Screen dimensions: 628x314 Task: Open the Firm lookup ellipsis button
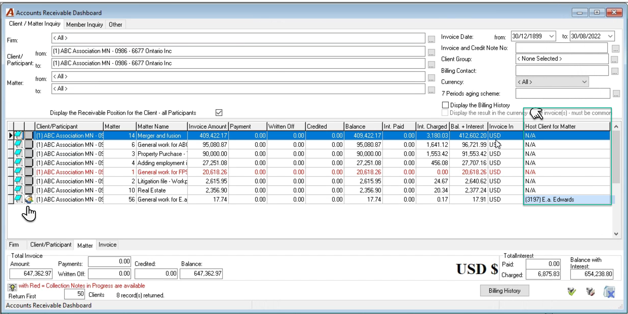click(431, 39)
